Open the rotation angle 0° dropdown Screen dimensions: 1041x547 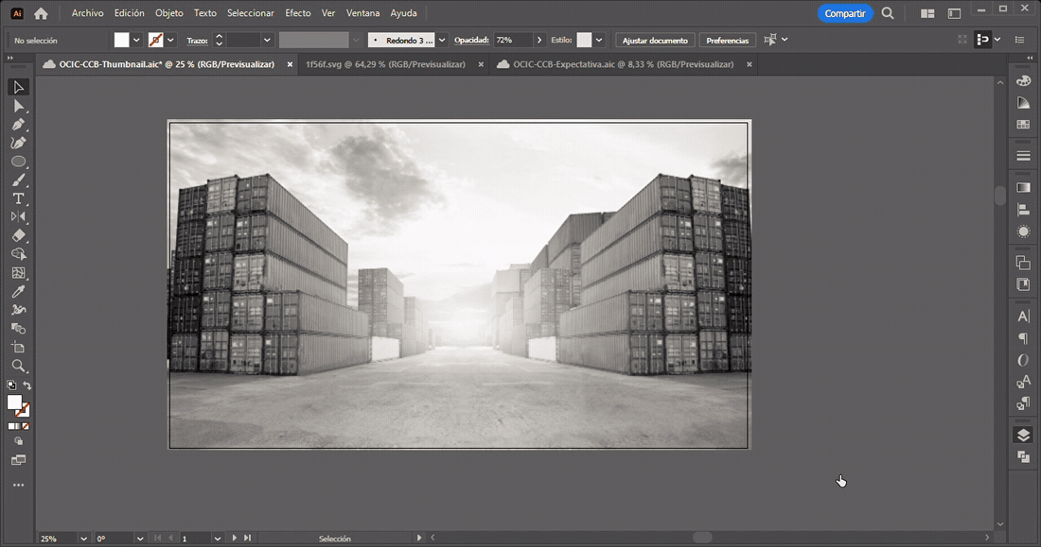click(140, 538)
